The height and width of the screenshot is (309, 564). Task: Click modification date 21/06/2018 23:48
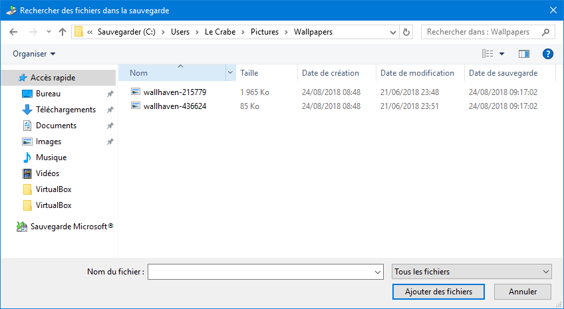click(x=410, y=92)
